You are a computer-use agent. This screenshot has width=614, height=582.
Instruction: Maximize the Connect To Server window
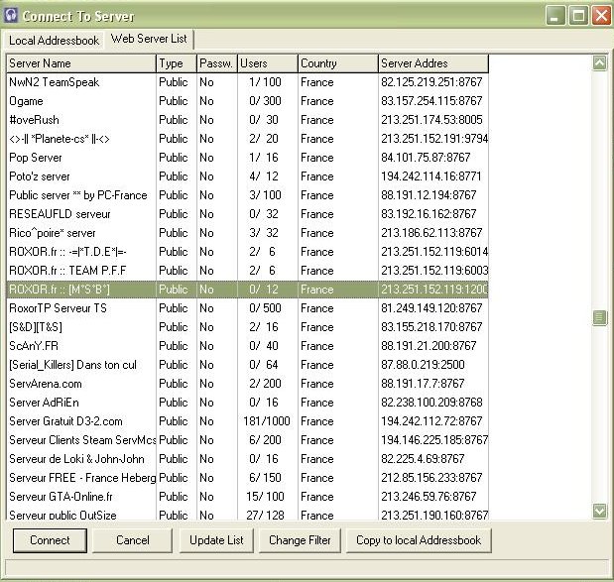578,16
